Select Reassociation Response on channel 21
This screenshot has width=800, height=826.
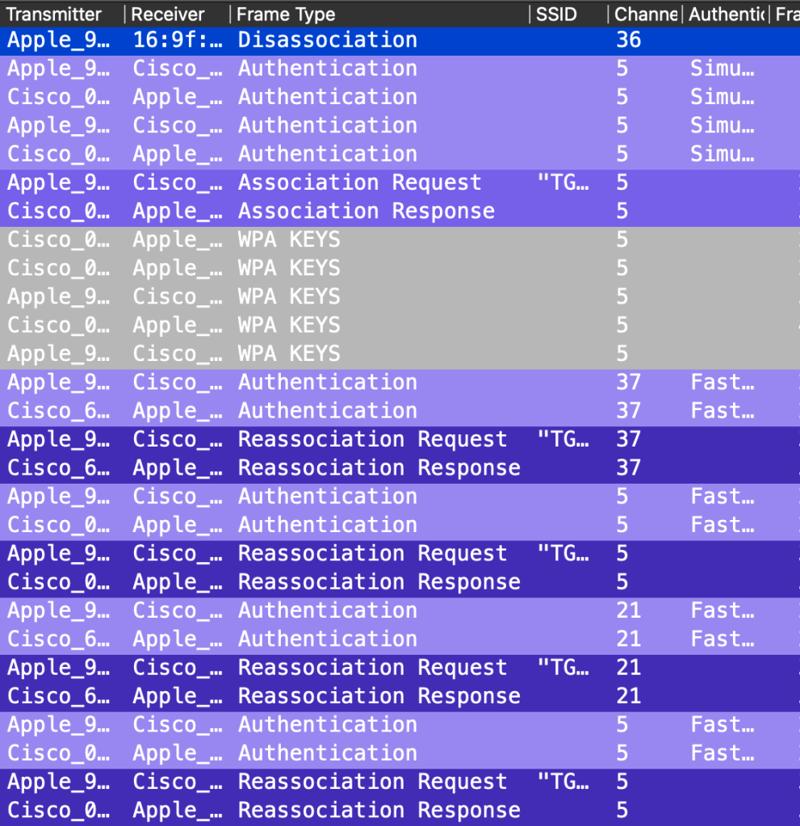pos(379,696)
